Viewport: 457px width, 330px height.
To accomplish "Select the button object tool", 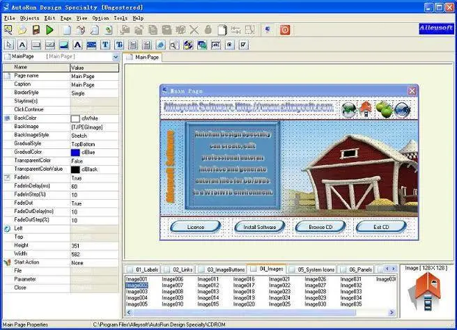I will (x=36, y=45).
